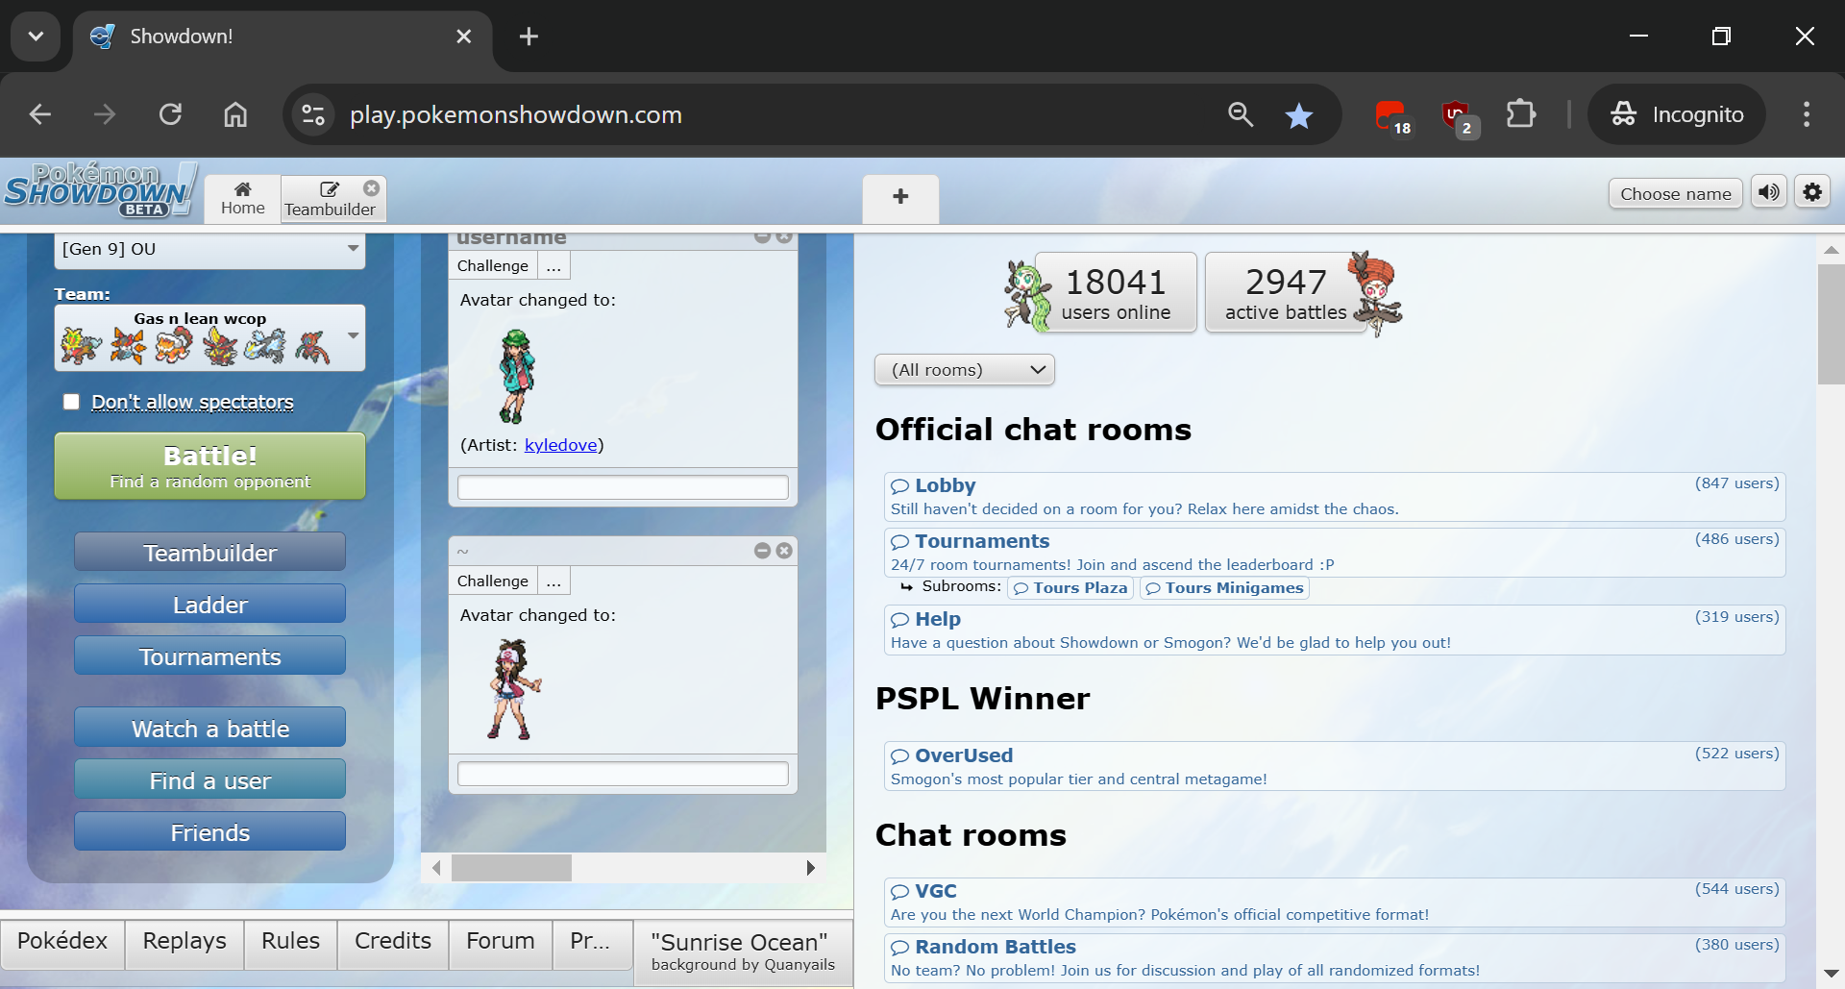Join the Tournaments chat room
This screenshot has height=989, width=1845.
(x=1335, y=553)
